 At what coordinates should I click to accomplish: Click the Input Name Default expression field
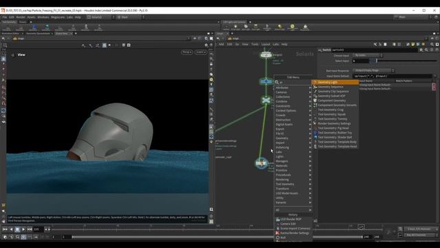point(392,76)
